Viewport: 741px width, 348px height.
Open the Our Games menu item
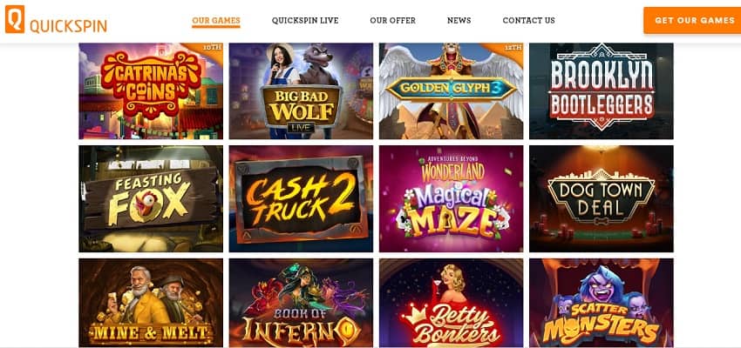click(216, 21)
